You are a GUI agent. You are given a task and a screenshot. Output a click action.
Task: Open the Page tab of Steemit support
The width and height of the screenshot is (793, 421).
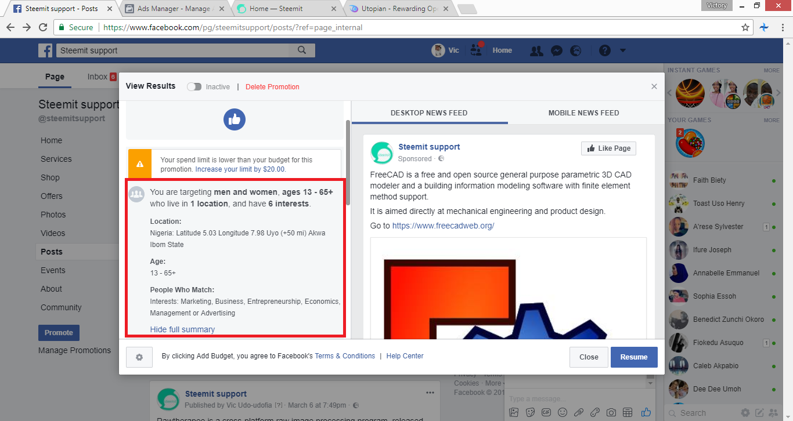tap(55, 77)
